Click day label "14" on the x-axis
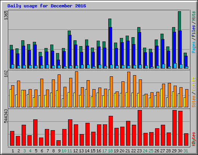The height and width of the screenshot is (155, 198). click(87, 151)
